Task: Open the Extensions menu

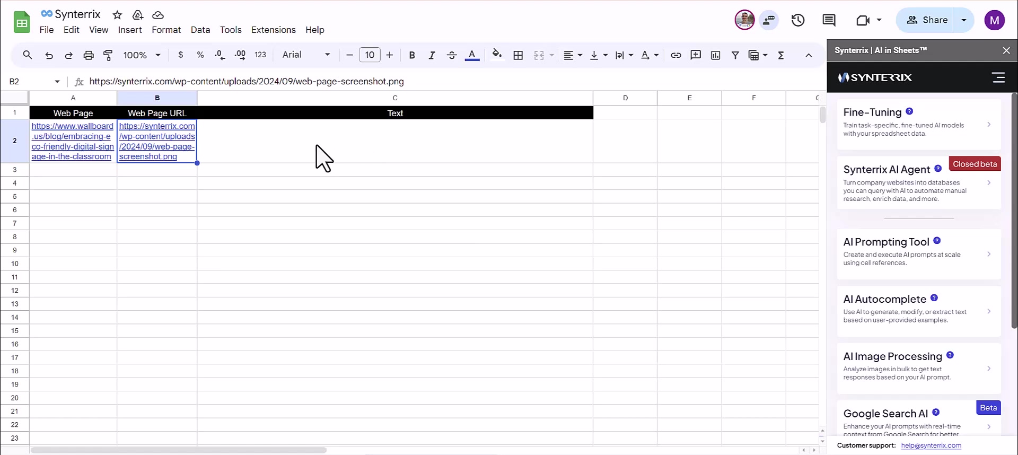Action: (274, 30)
